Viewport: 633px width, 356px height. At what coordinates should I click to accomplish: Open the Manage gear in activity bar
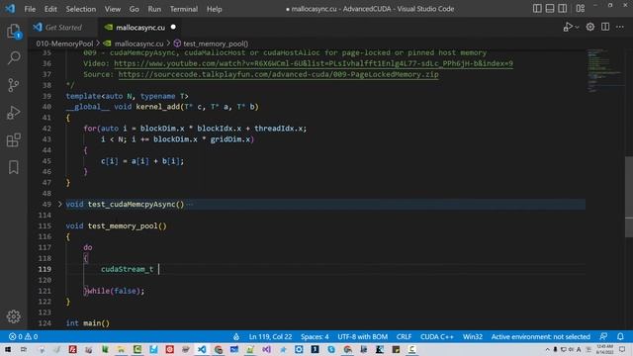pyautogui.click(x=13, y=316)
